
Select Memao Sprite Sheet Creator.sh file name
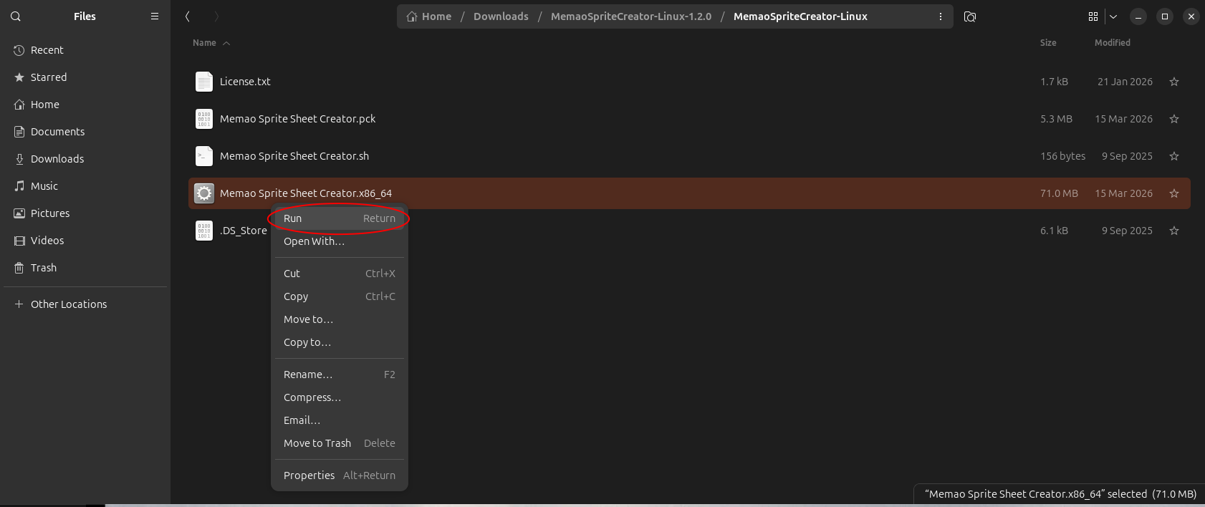[x=294, y=156]
